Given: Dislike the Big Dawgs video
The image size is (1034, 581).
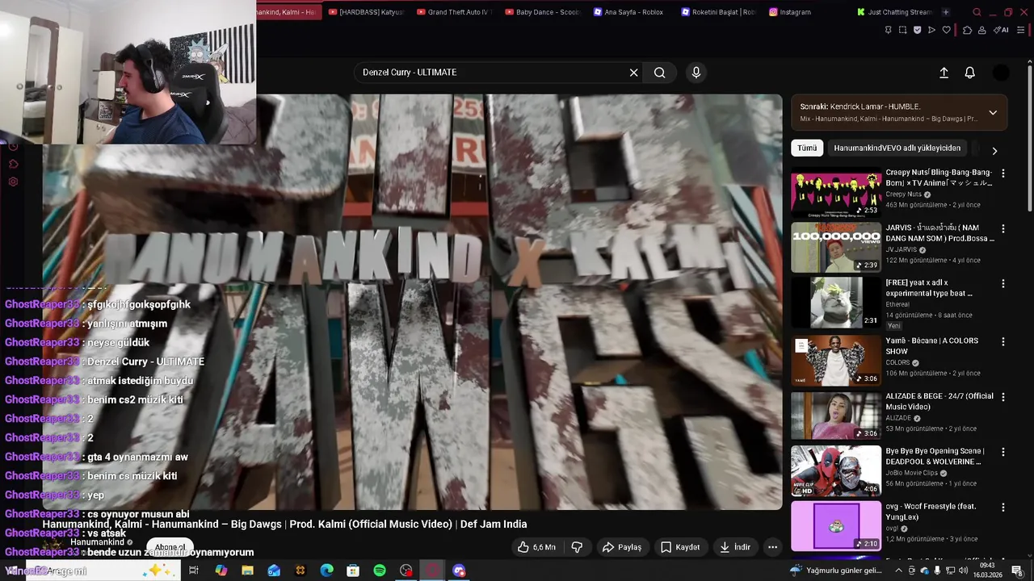Looking at the screenshot, I should [577, 547].
